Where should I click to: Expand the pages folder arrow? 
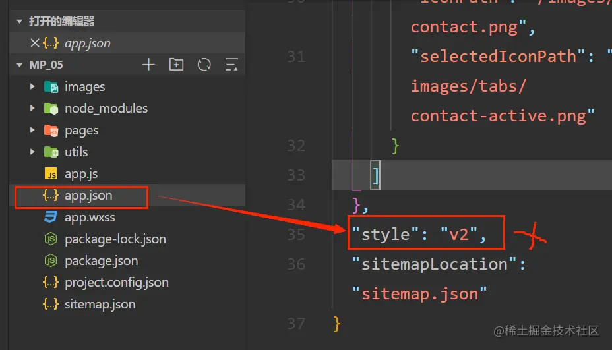click(32, 131)
